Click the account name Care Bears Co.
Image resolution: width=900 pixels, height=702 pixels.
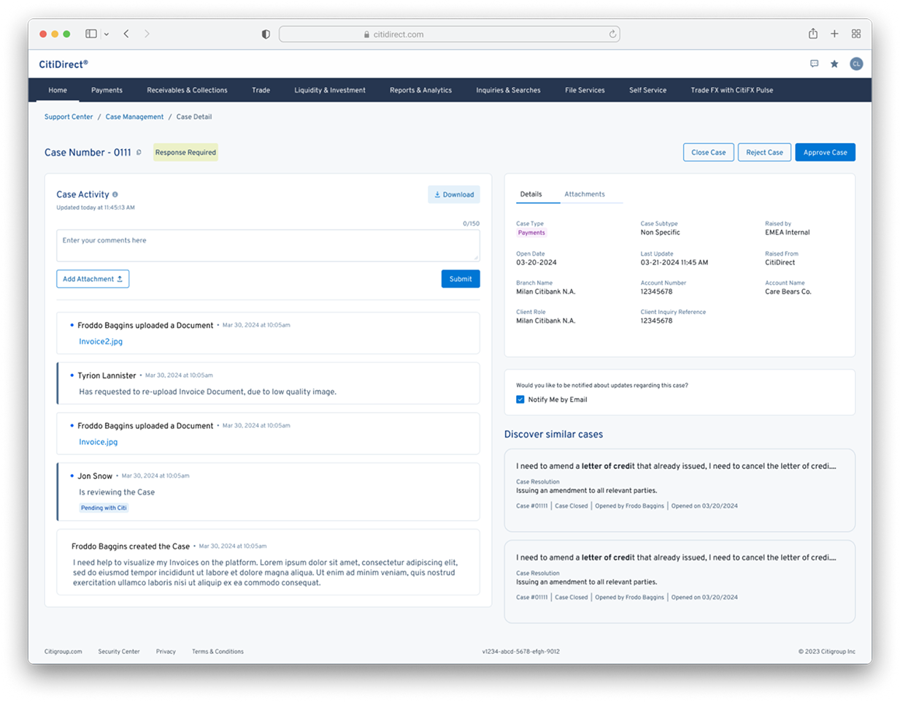click(x=788, y=291)
